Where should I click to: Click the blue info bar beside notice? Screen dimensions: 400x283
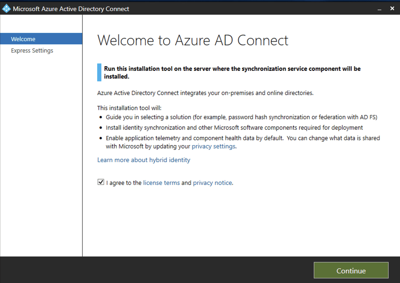tap(99, 72)
